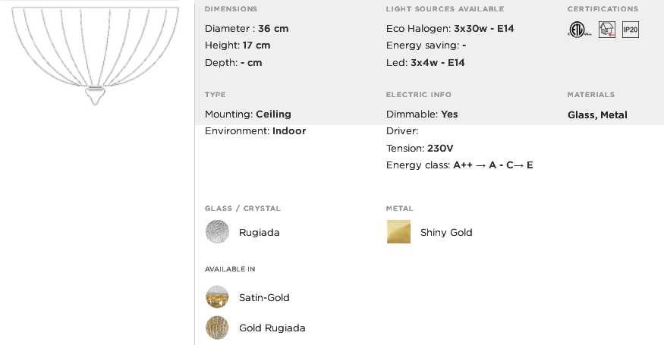This screenshot has height=345, width=664.
Task: Click the Diameter 36 cm text
Action: pos(247,28)
